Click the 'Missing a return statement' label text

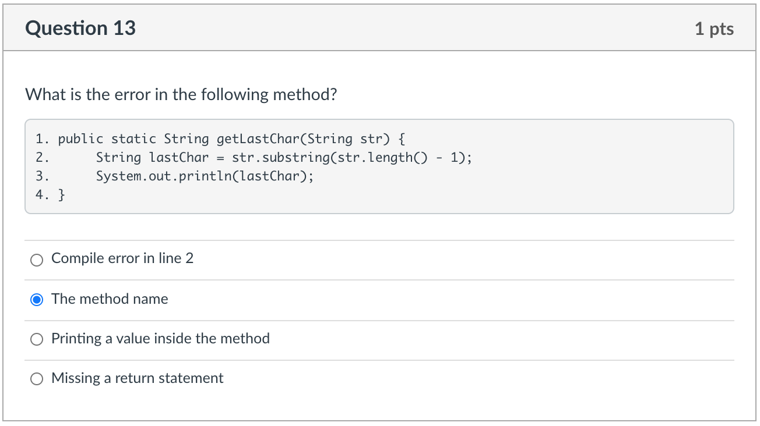[x=137, y=378]
